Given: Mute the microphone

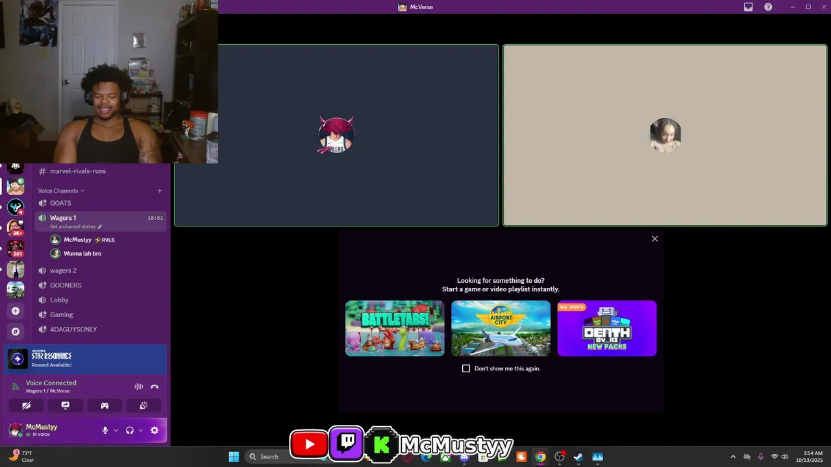Looking at the screenshot, I should (x=105, y=430).
